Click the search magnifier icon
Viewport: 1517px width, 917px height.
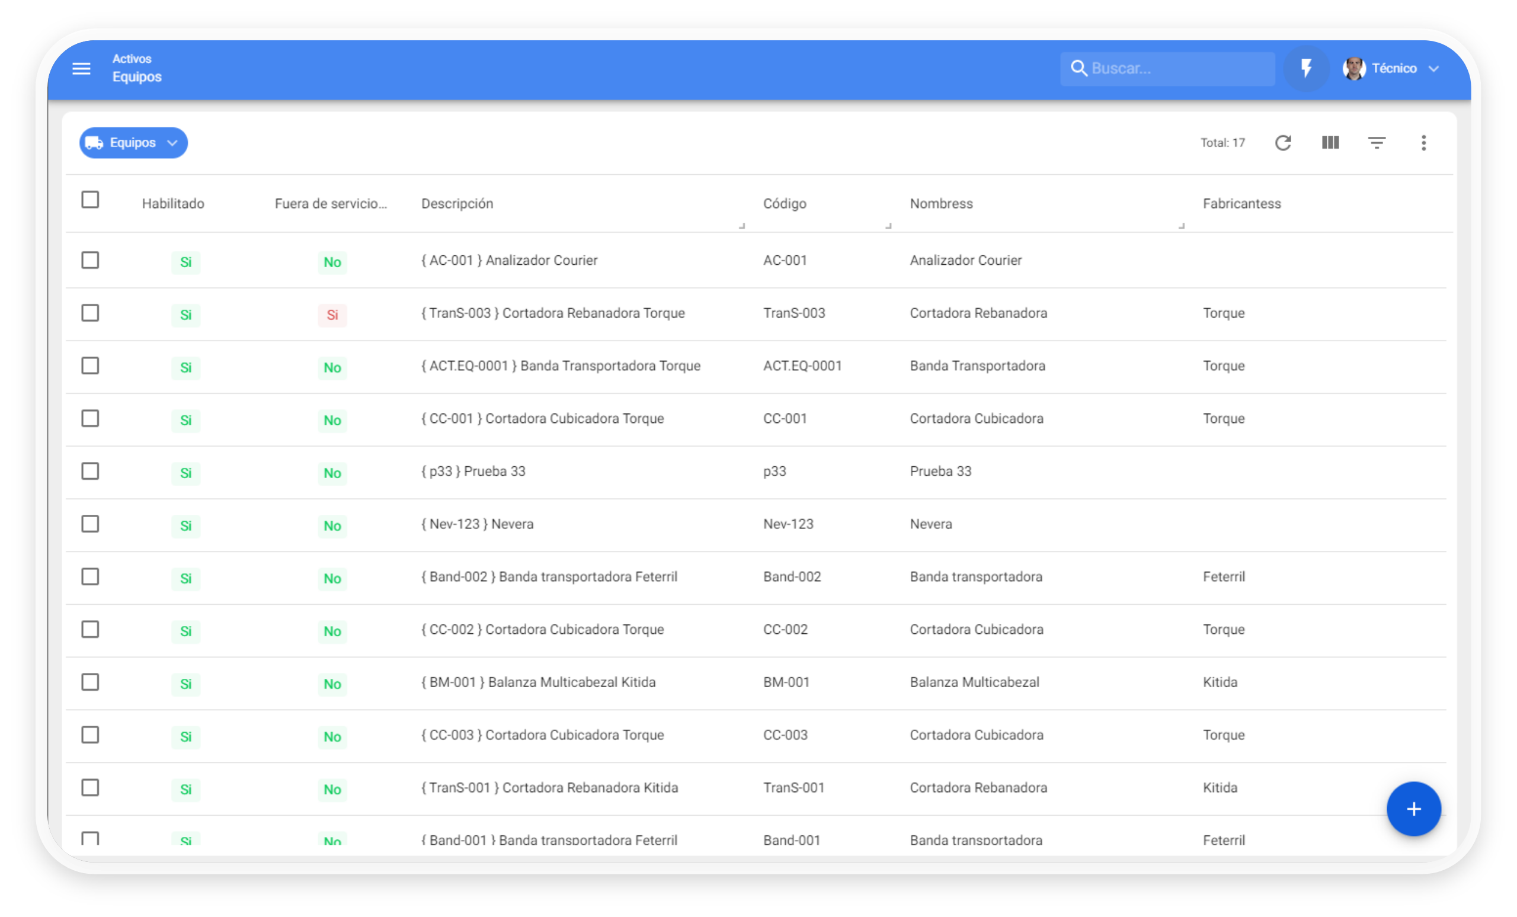pos(1078,68)
